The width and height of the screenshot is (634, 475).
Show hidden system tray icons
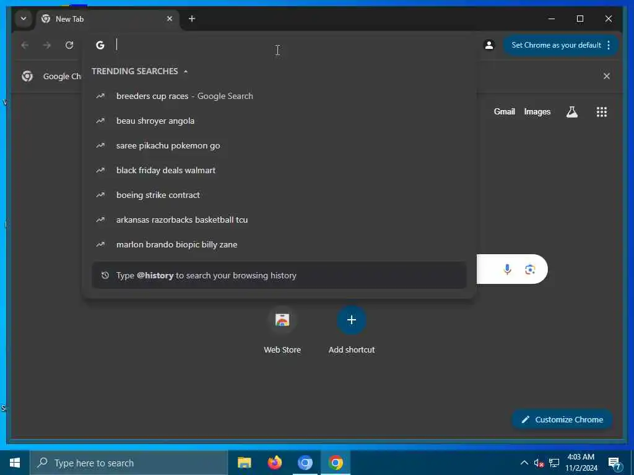click(524, 463)
